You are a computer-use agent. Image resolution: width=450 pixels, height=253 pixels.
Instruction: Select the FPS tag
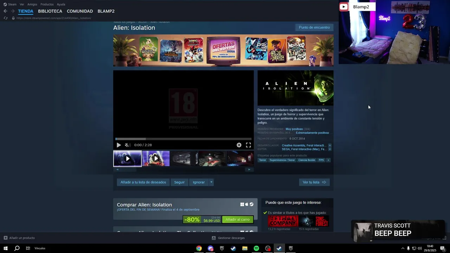click(321, 160)
